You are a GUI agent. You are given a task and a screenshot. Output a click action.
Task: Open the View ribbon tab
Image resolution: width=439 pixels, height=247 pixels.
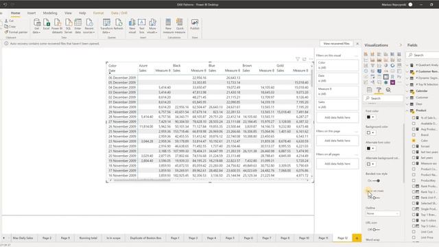coord(68,13)
